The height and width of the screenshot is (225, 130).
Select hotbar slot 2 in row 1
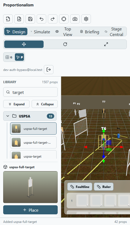[96, 200]
